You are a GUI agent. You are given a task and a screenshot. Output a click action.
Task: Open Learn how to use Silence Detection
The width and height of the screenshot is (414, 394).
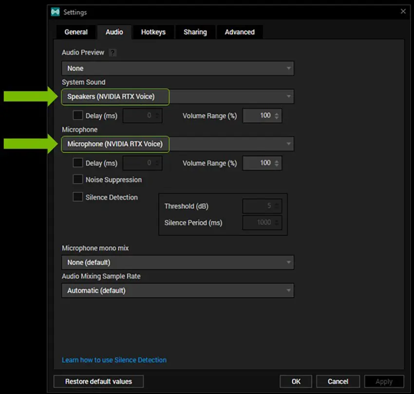pos(114,359)
